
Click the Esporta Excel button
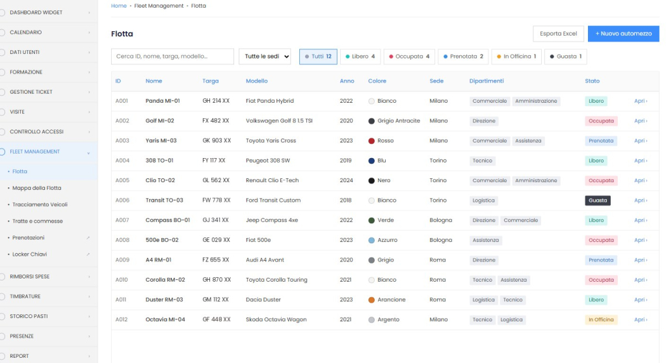click(558, 34)
